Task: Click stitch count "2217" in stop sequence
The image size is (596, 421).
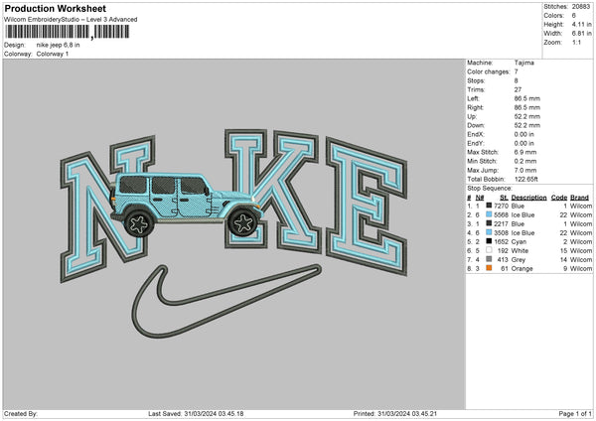Action: (x=501, y=223)
